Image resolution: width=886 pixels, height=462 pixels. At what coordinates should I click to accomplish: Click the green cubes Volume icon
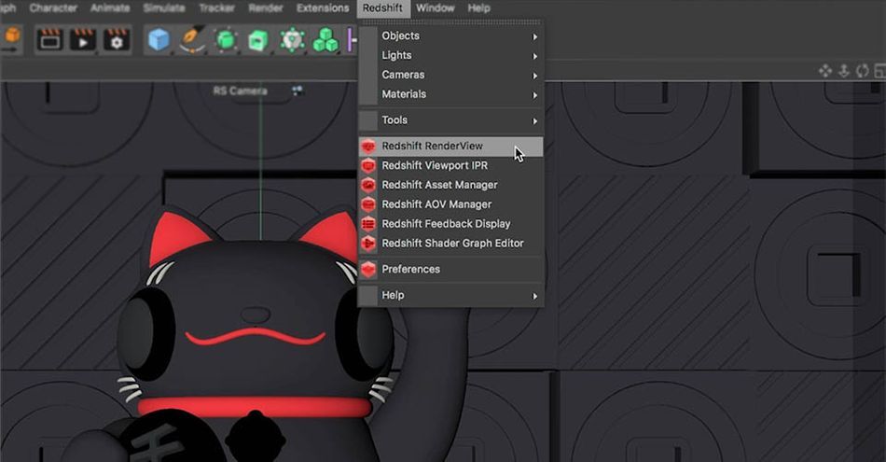(325, 40)
